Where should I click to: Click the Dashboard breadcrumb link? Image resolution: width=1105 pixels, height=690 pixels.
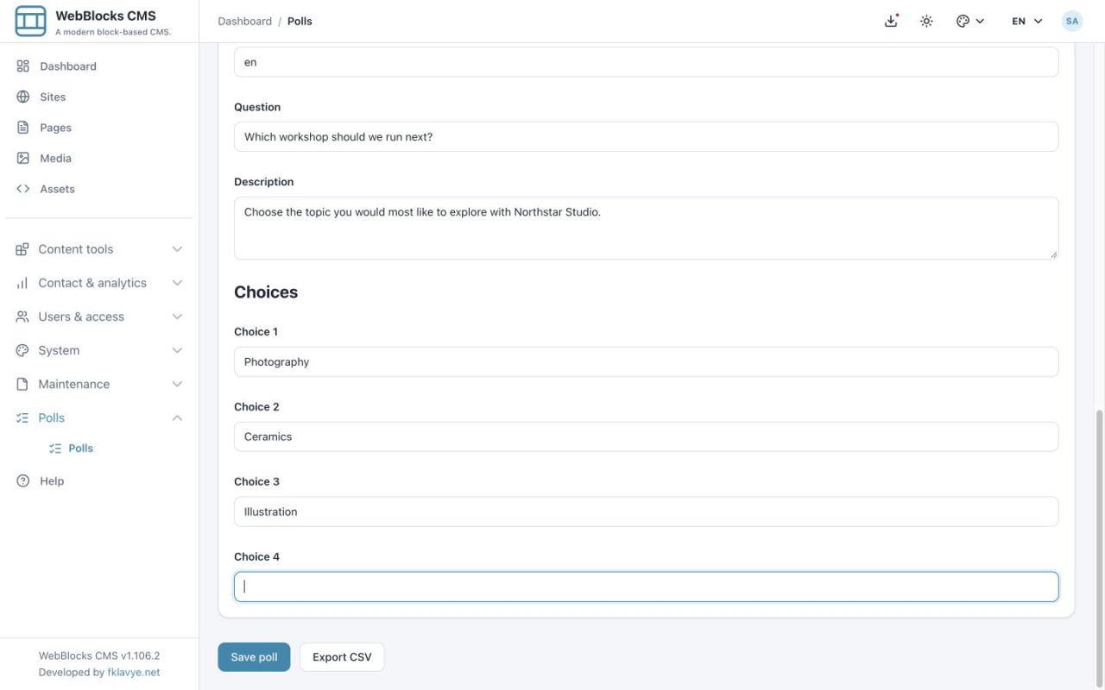pyautogui.click(x=244, y=21)
